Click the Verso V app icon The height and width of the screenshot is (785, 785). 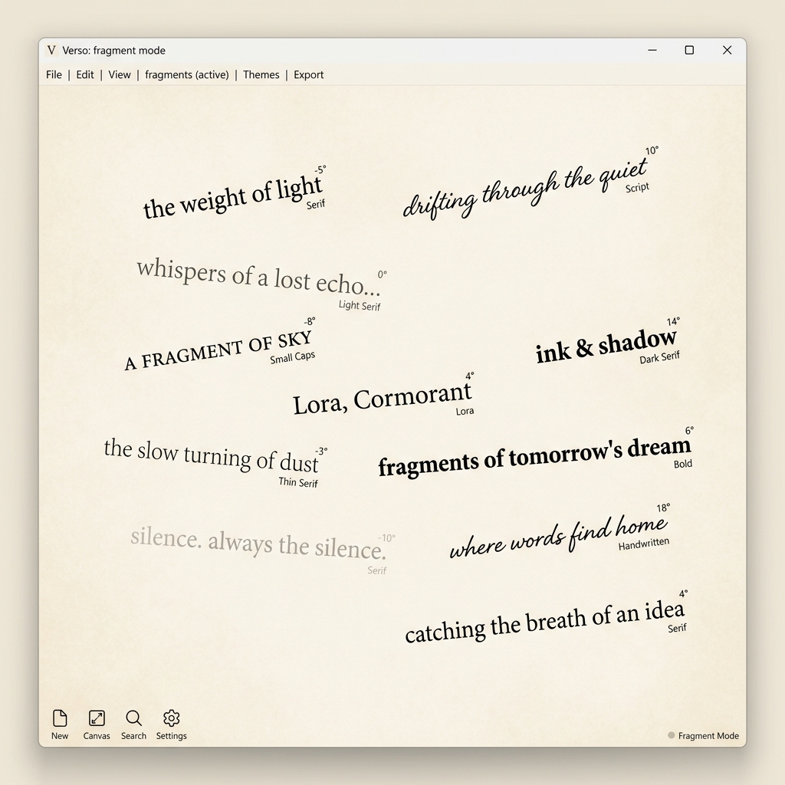click(51, 50)
